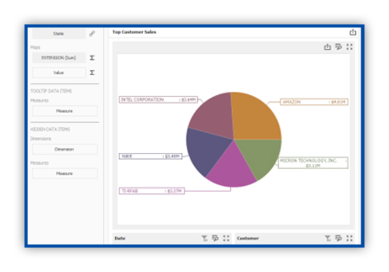Image resolution: width=389 pixels, height=272 pixels.
Task: Select the EXTENSION (Sum) data item
Action: [x=59, y=57]
